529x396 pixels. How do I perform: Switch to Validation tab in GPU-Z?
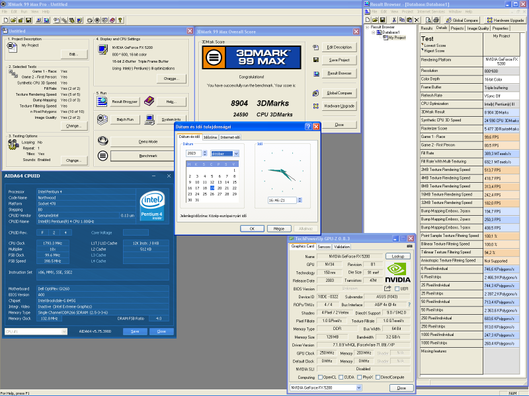pos(342,246)
